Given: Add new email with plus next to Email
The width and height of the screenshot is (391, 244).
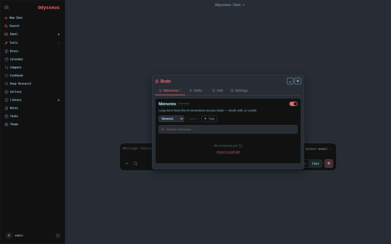Looking at the screenshot, I should [x=58, y=34].
